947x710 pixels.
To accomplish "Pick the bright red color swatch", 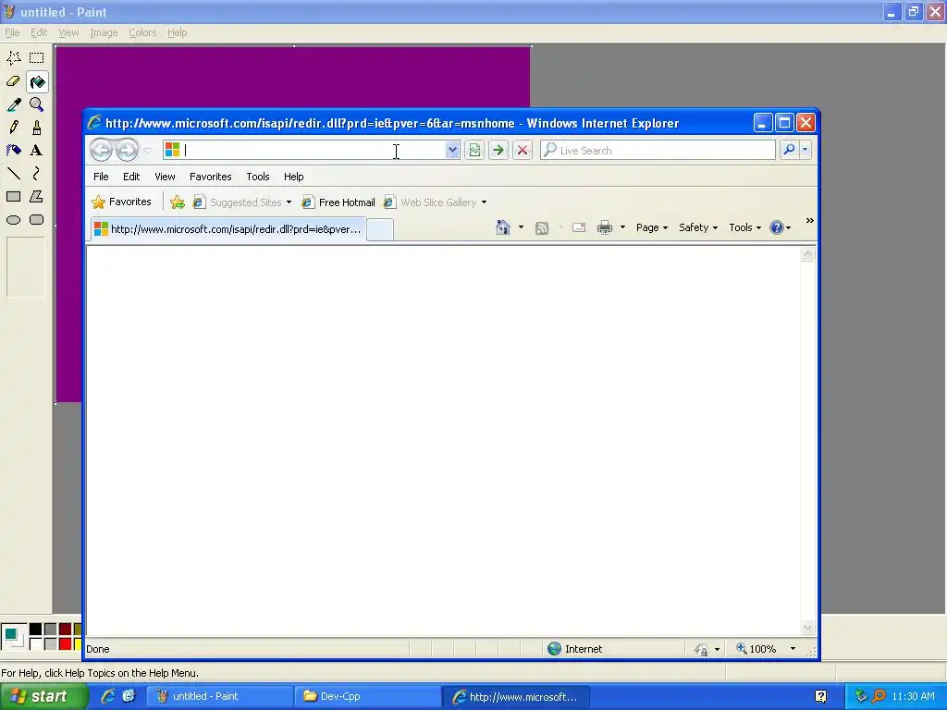I will [66, 643].
